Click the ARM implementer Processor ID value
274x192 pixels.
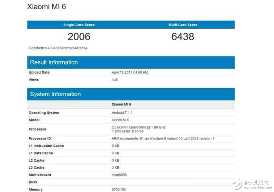tap(163, 139)
